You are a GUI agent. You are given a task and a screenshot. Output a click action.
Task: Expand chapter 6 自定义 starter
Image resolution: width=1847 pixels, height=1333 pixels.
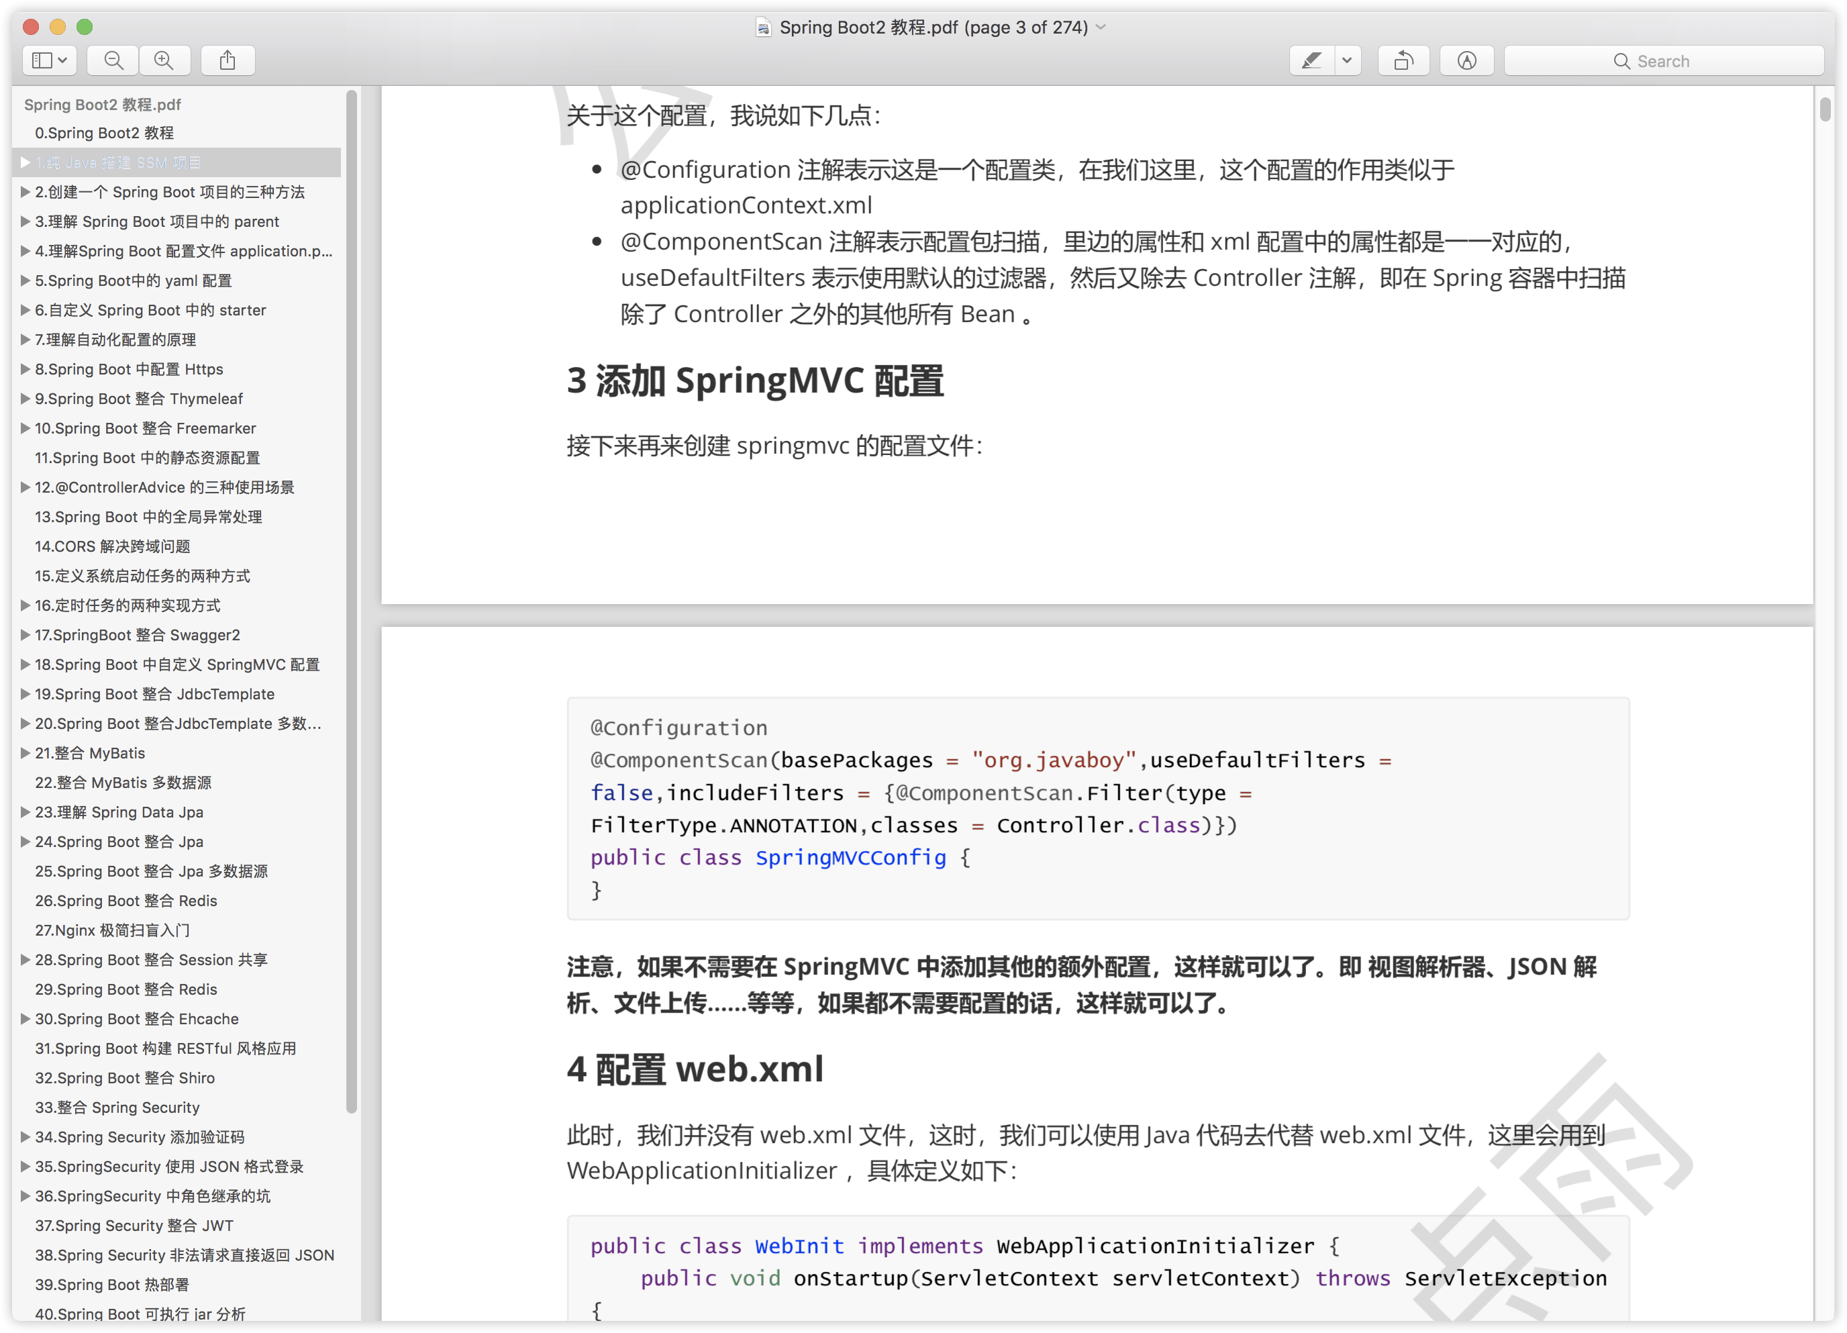point(26,310)
